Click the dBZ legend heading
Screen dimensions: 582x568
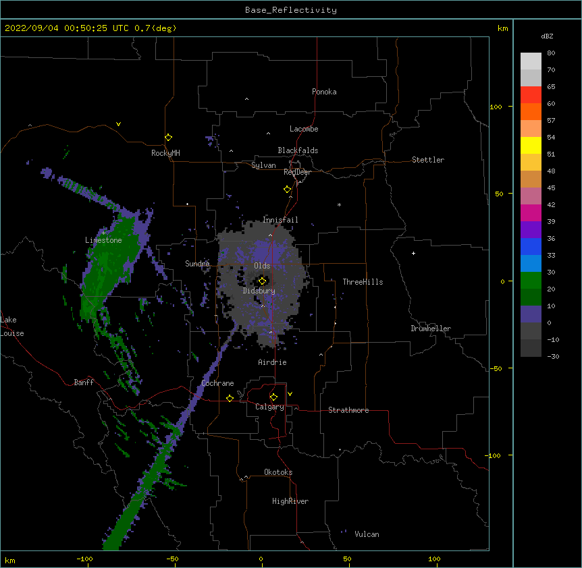(x=547, y=36)
